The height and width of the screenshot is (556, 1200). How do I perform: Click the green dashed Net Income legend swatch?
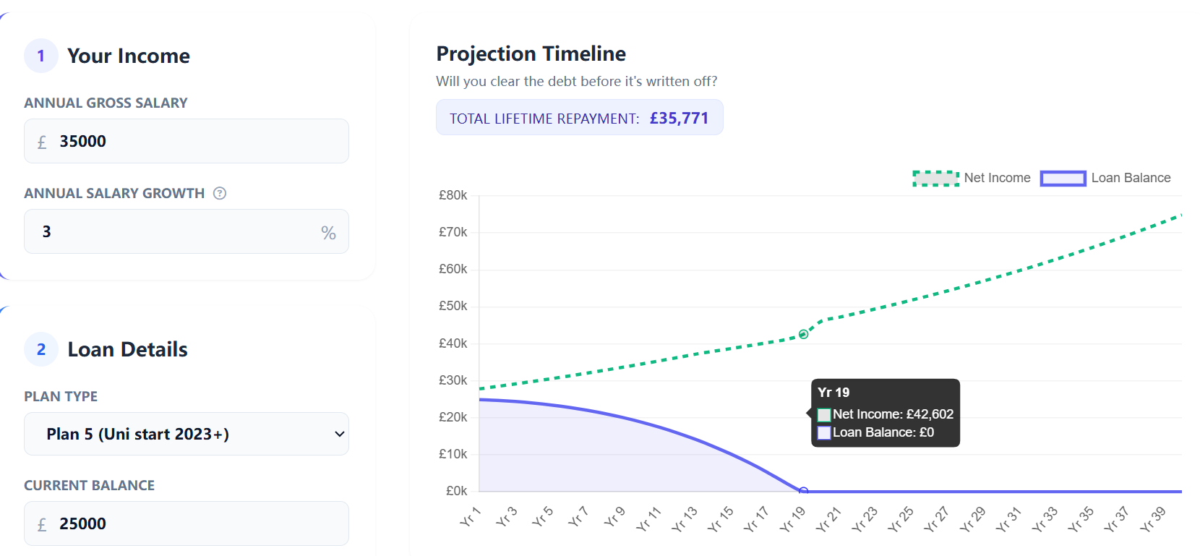(x=935, y=178)
